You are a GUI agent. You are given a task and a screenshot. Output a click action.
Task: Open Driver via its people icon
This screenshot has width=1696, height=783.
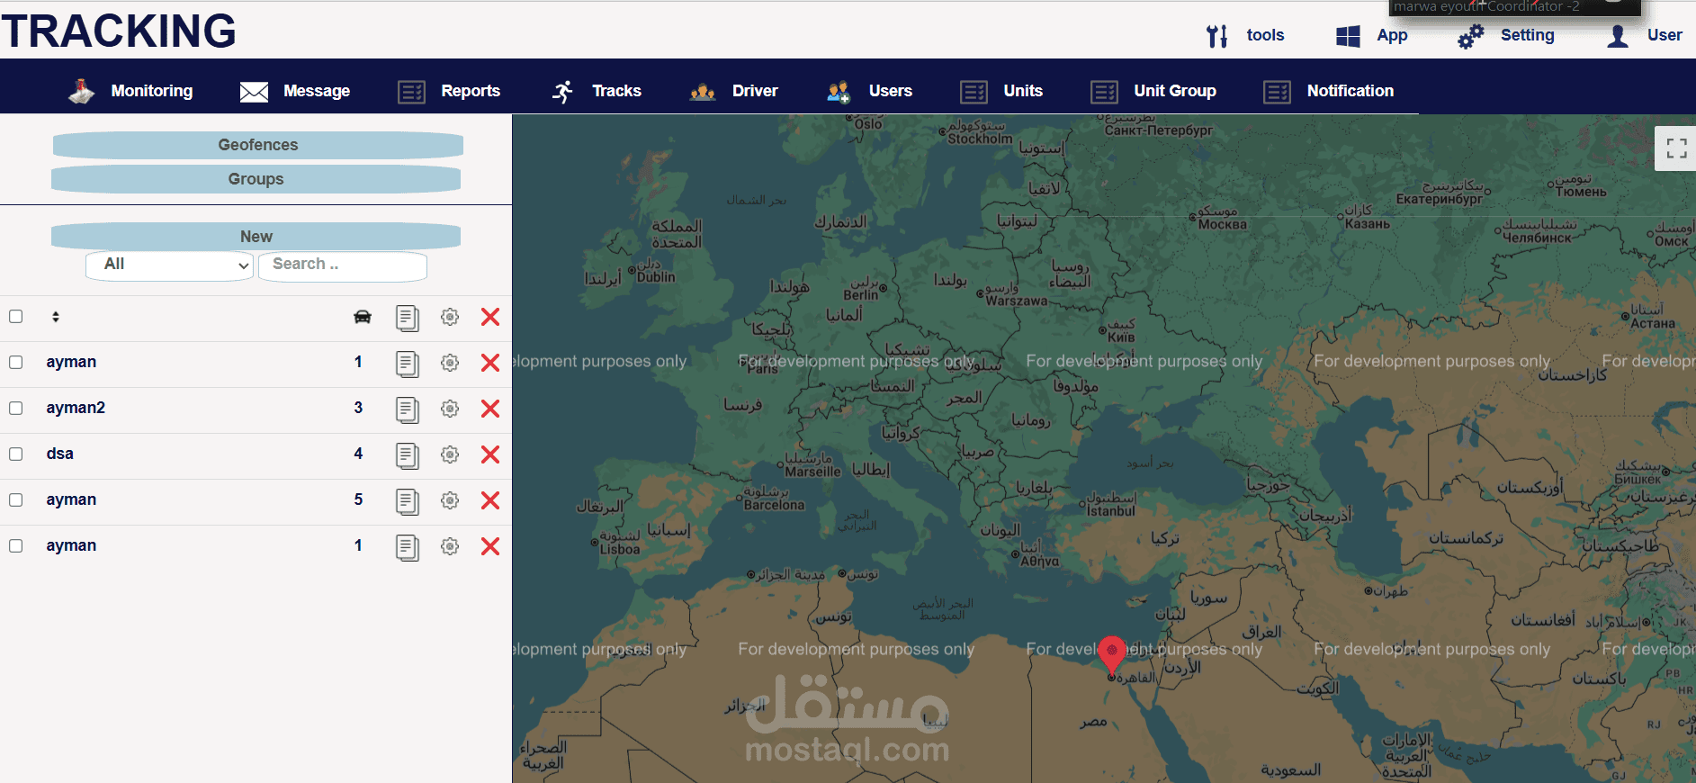pyautogui.click(x=703, y=92)
